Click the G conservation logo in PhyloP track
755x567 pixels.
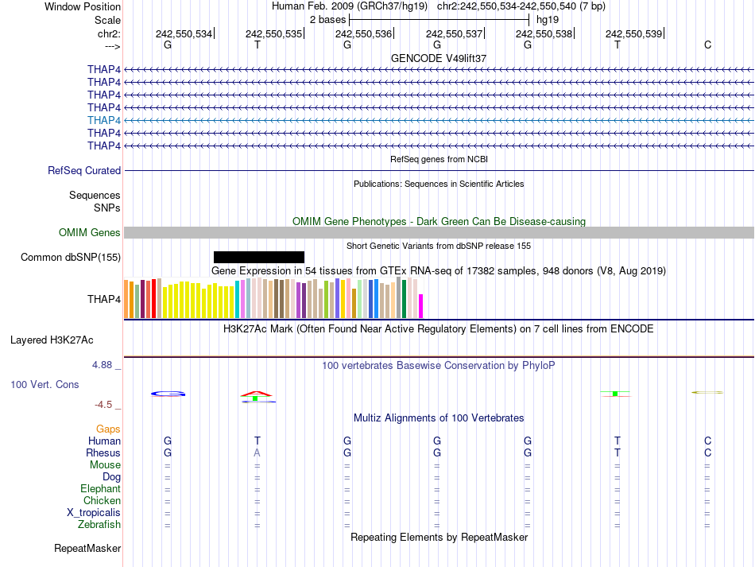(168, 394)
